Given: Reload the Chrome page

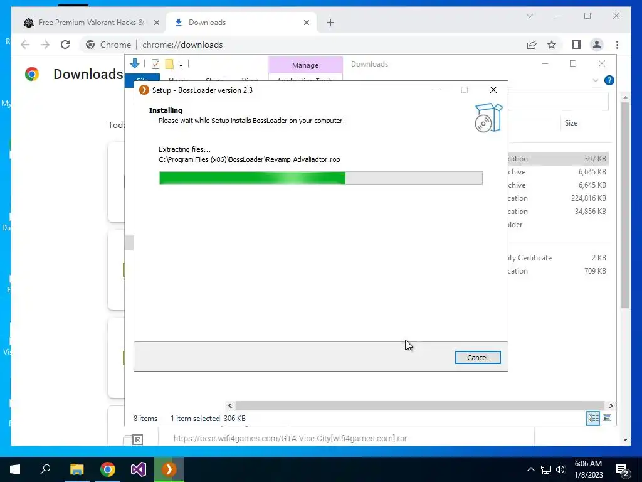Looking at the screenshot, I should pos(65,45).
